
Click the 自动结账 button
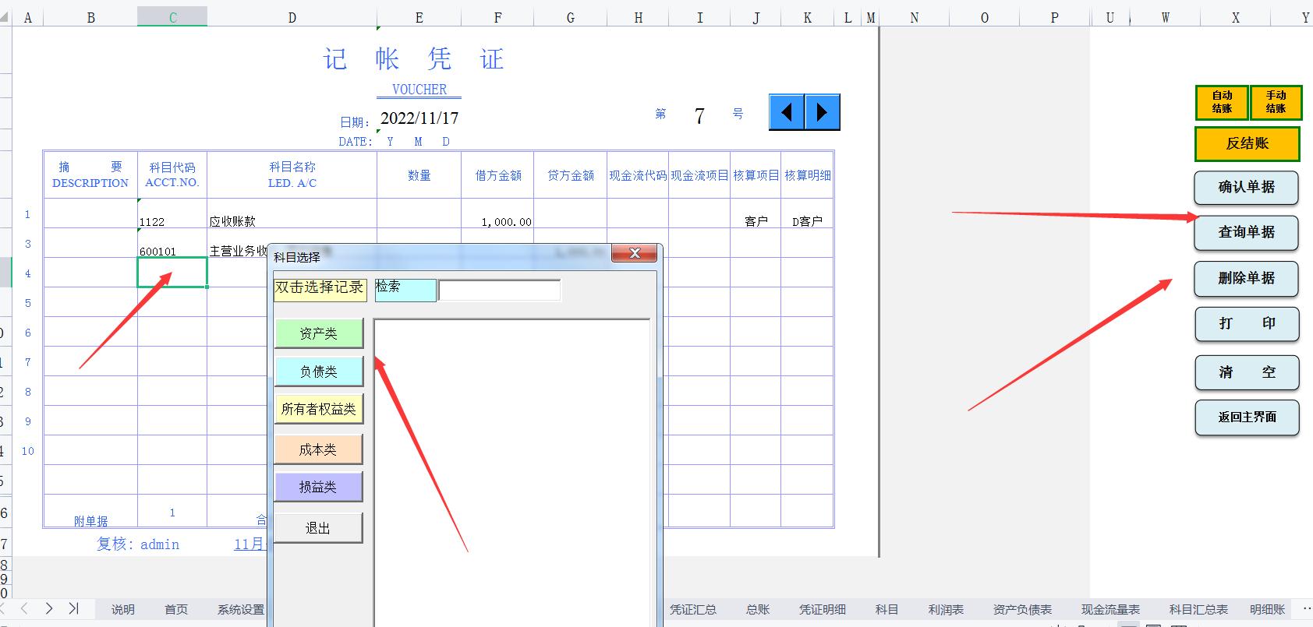pos(1222,103)
